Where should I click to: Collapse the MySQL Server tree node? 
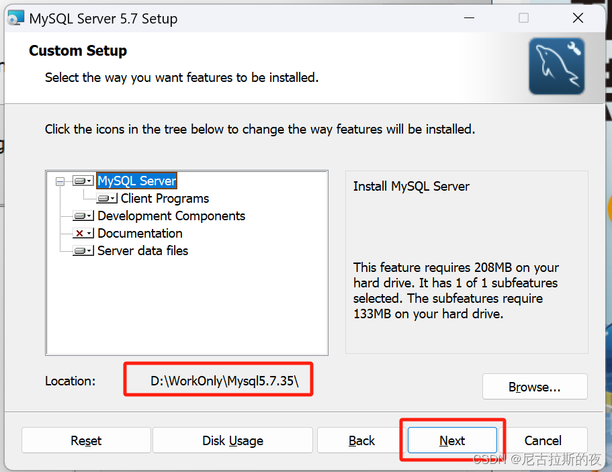pos(60,180)
